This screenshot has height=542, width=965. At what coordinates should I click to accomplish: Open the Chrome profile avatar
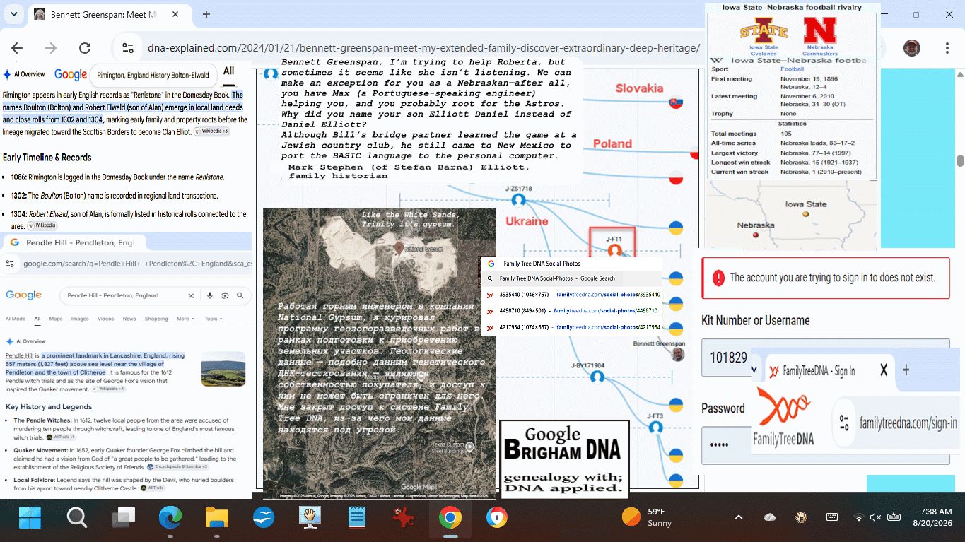912,48
